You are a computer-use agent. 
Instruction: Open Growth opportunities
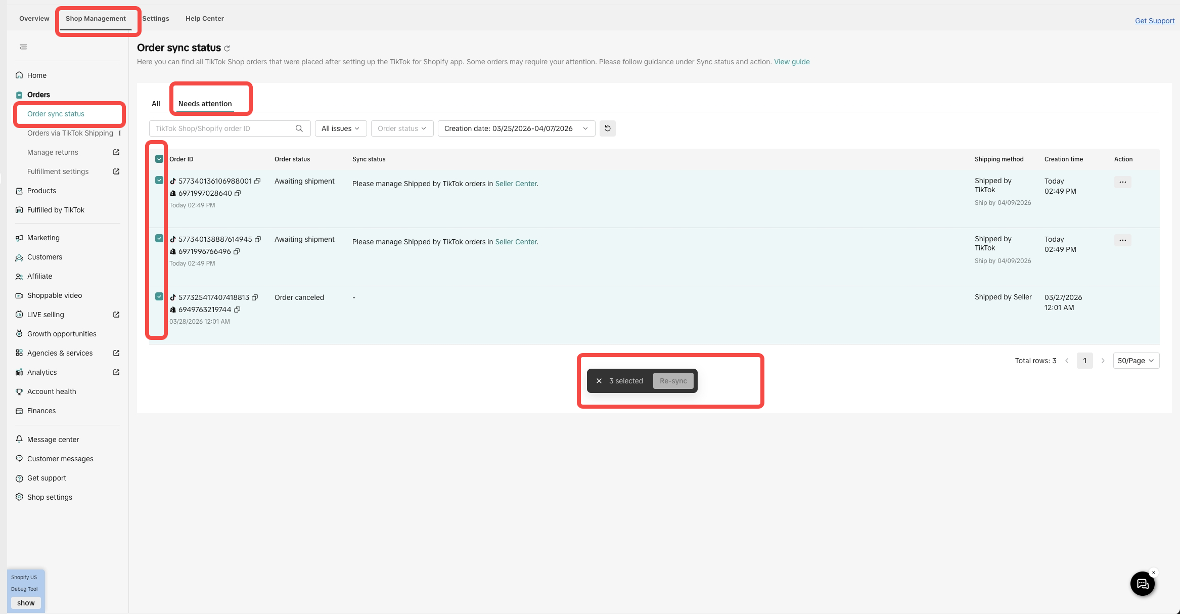62,334
